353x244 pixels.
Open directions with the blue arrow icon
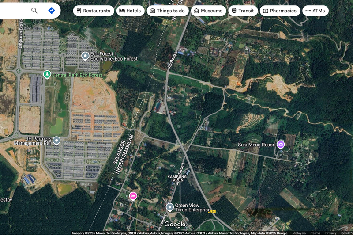pyautogui.click(x=52, y=11)
